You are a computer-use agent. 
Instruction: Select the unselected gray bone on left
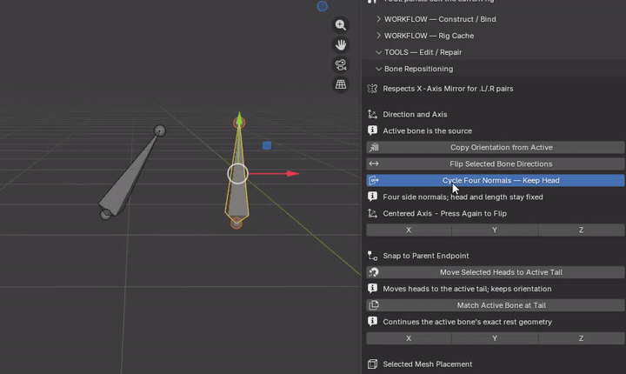coord(130,174)
